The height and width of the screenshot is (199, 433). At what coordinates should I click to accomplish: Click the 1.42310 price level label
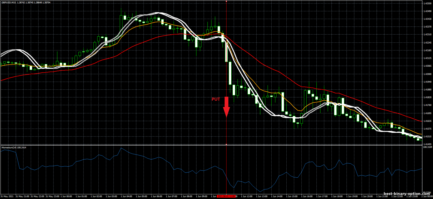(428, 35)
